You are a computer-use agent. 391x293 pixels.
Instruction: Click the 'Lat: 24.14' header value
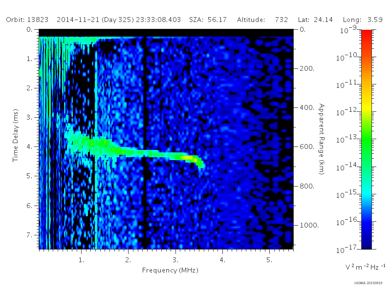(315, 20)
